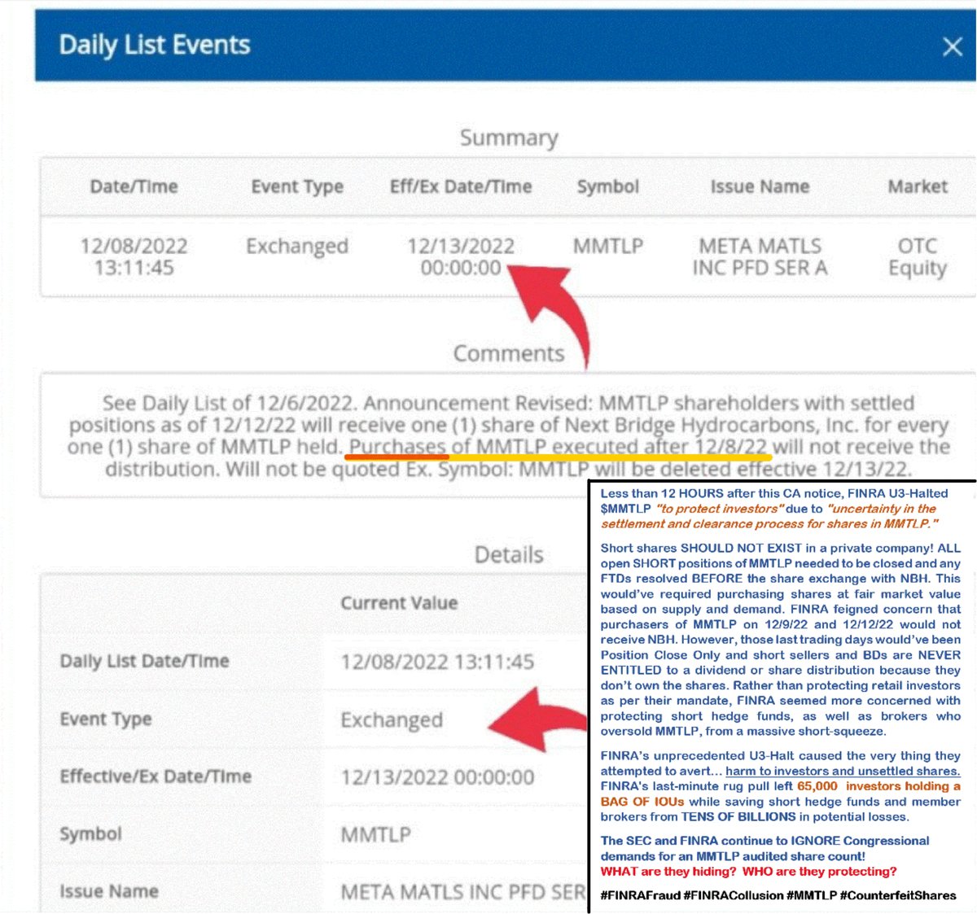Select the "MMTLP" value in Details
Screen dimensions: 977x914
375,834
